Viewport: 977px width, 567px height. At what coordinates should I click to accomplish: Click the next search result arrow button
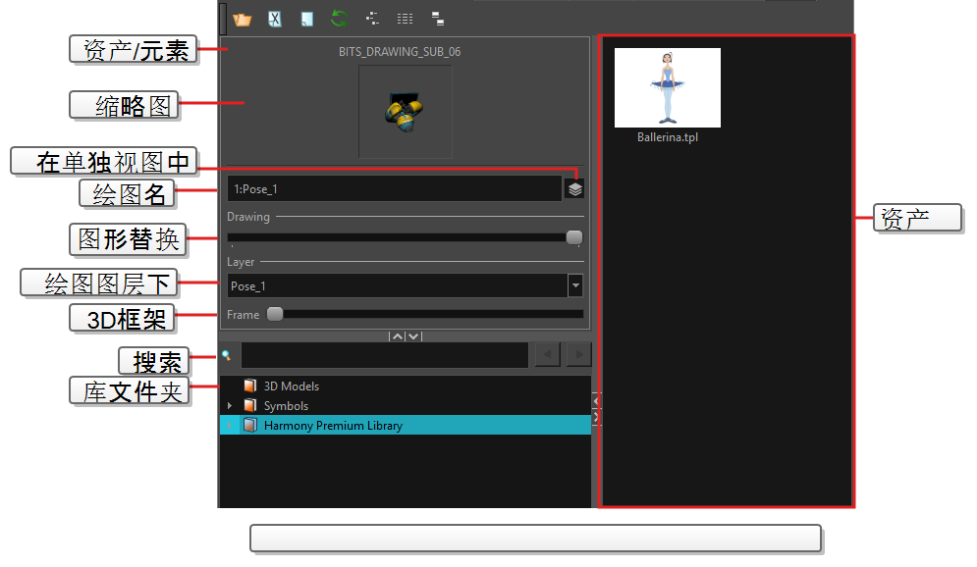point(578,354)
